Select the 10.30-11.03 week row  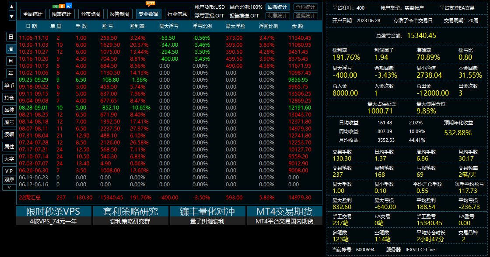169,45
